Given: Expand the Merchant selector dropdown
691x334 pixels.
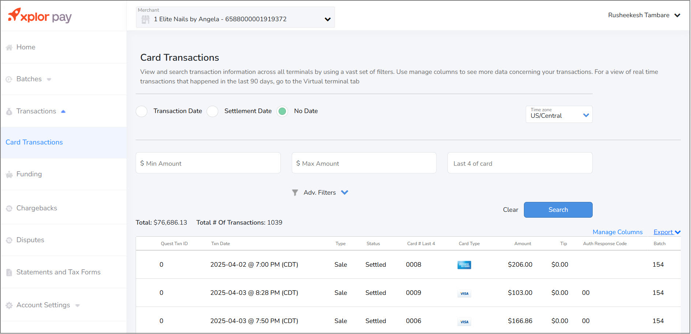Looking at the screenshot, I should (327, 19).
